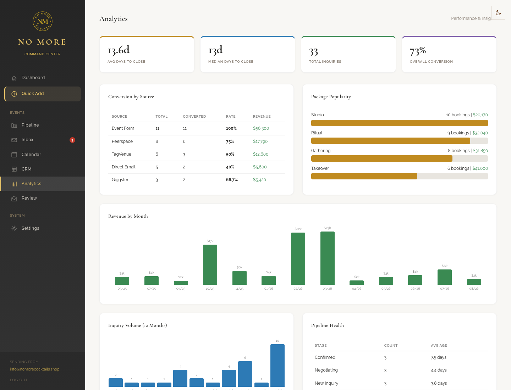Click the COUNT column header
The image size is (511, 390).
pos(391,345)
